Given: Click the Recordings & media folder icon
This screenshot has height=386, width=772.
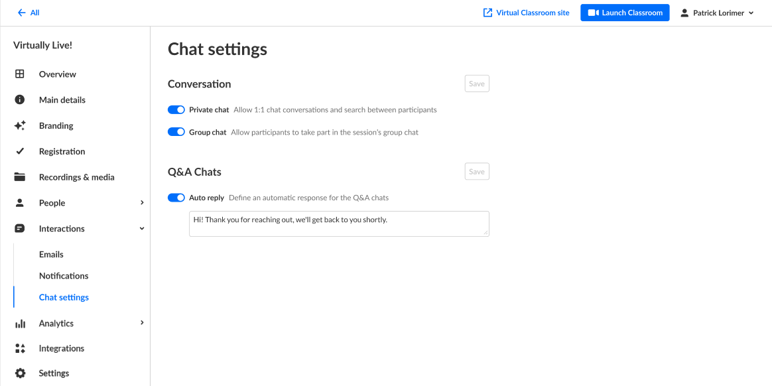Looking at the screenshot, I should (x=20, y=177).
